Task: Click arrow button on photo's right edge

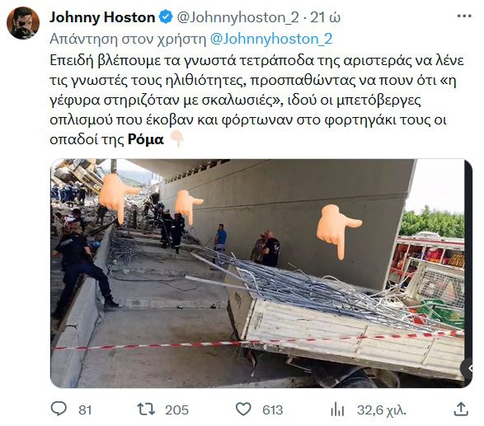Action: (x=468, y=368)
